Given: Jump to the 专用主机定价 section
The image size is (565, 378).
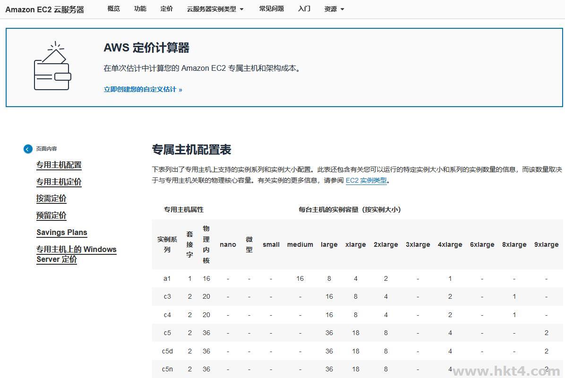Looking at the screenshot, I should coord(59,182).
